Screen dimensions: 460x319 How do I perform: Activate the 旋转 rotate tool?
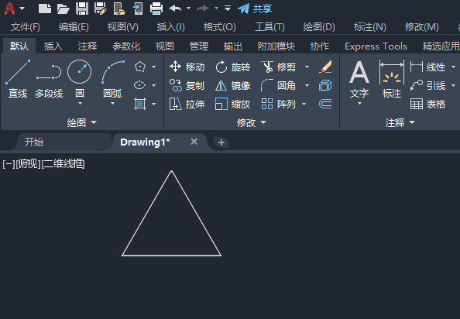[232, 67]
